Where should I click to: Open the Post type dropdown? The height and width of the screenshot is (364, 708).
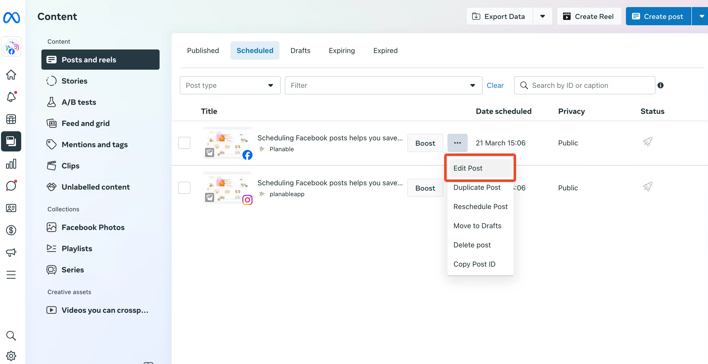click(x=230, y=85)
